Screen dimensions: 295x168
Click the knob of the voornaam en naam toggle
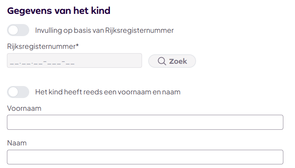14,92
